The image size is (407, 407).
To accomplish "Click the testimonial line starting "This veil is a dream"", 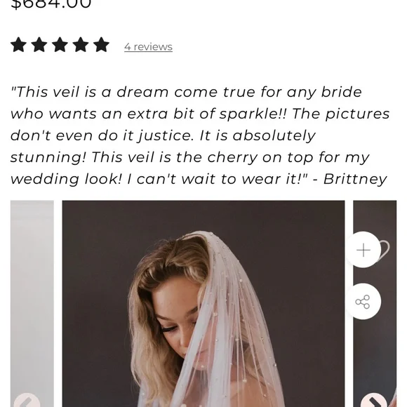I will pos(186,92).
